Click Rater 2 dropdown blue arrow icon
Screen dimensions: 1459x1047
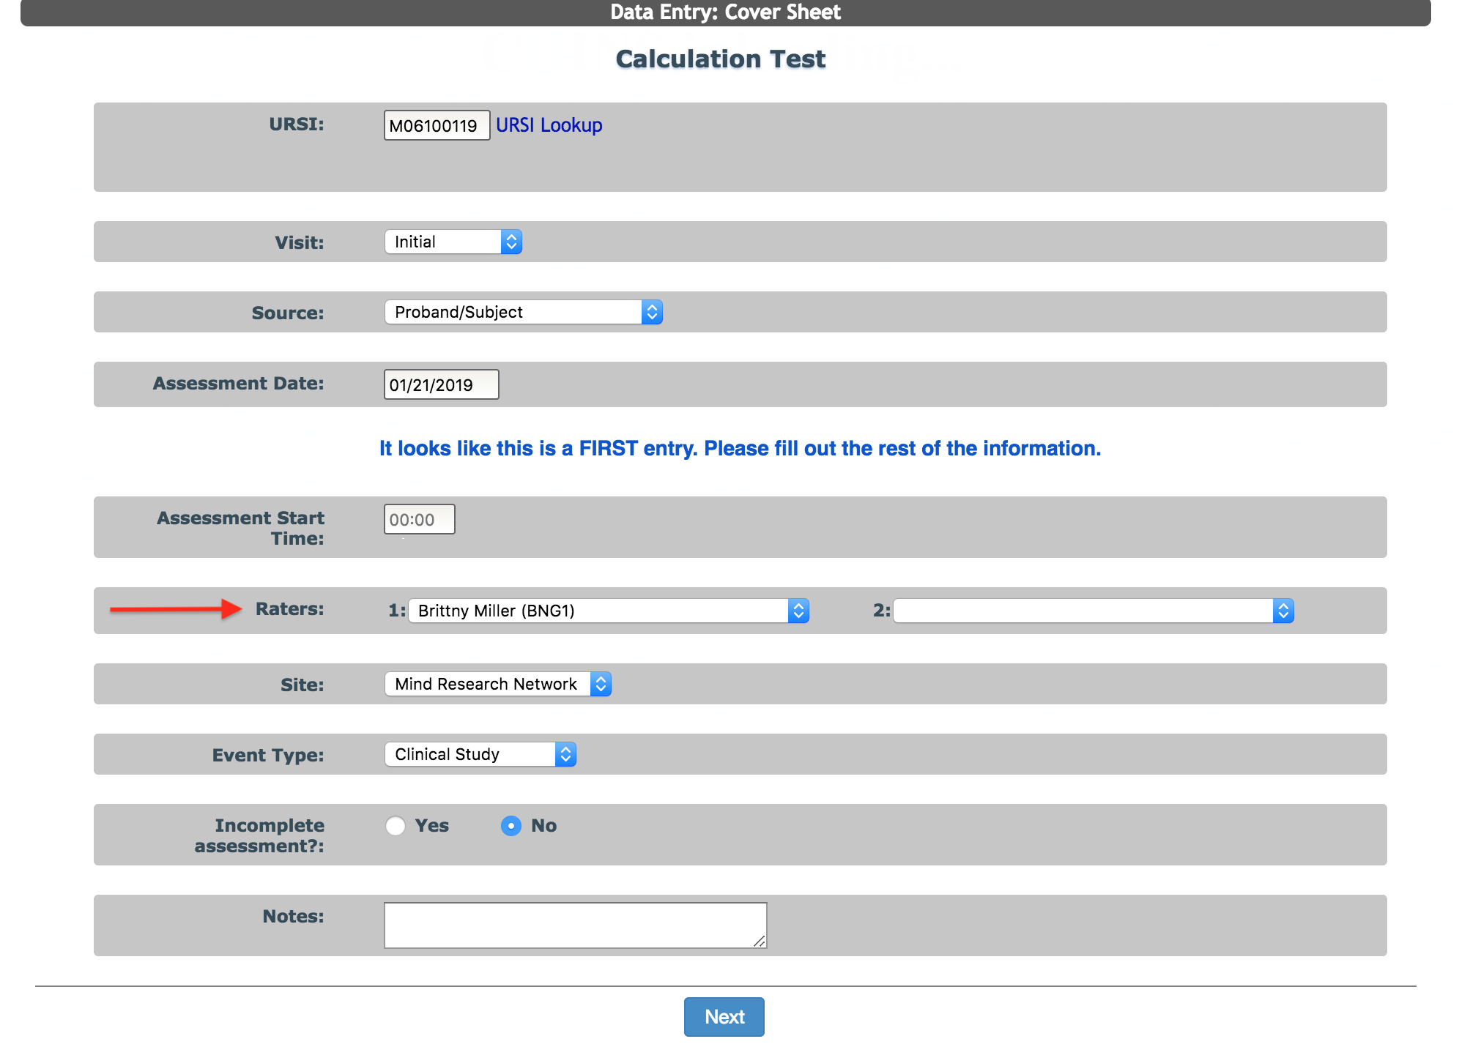pos(1283,611)
